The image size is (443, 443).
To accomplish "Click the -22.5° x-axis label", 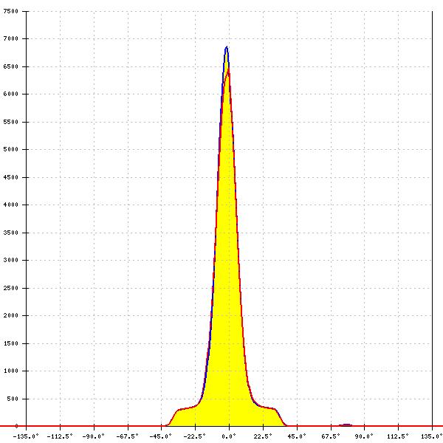I will click(x=195, y=436).
